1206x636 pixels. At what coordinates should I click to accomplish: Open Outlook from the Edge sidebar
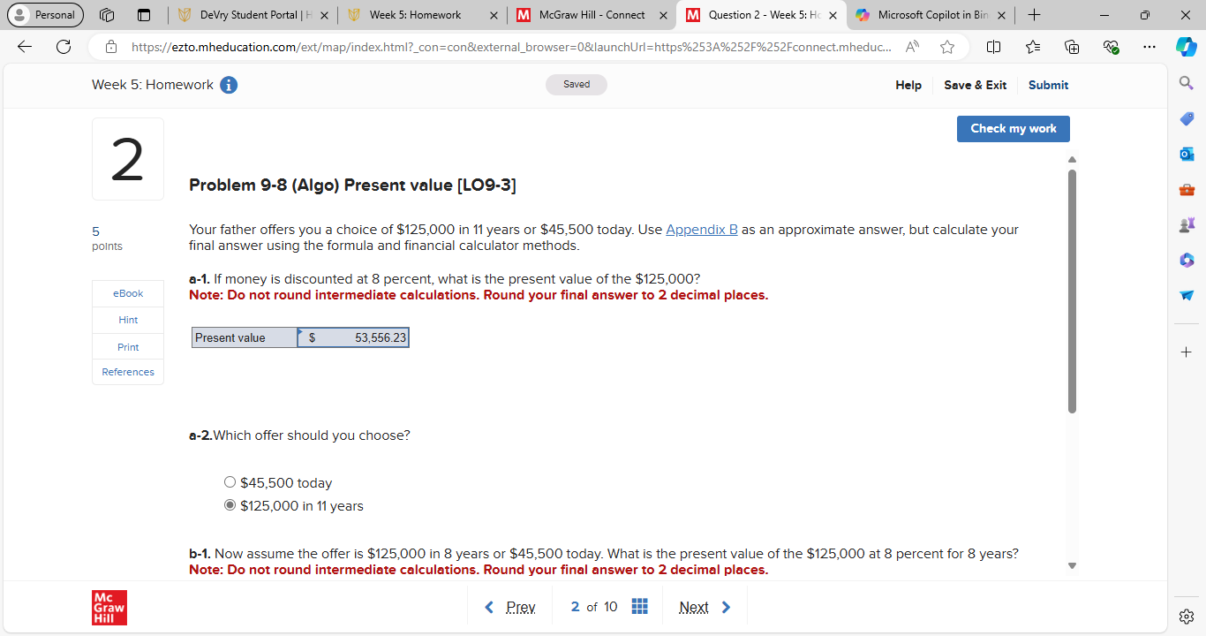click(x=1186, y=154)
